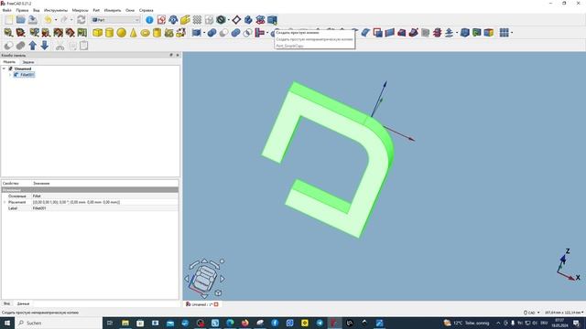Viewport: 586px width, 329px height.
Task: Open the Part workbench selector dropdown
Action: [x=116, y=20]
